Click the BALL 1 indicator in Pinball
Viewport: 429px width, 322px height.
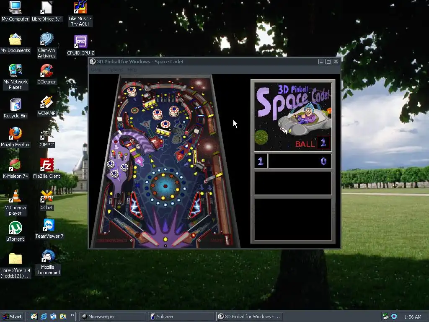[x=313, y=143]
